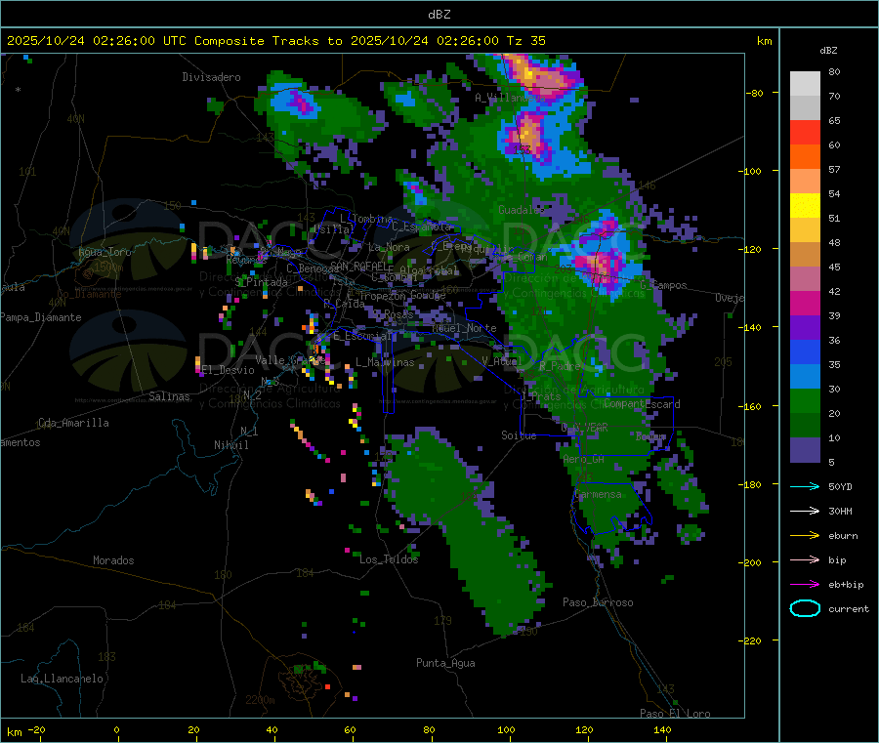Click the 'Carmensa' map label
The height and width of the screenshot is (743, 879).
pyautogui.click(x=598, y=495)
